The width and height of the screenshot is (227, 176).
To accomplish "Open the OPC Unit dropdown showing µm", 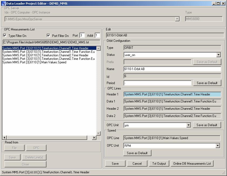I will click(x=188, y=125).
